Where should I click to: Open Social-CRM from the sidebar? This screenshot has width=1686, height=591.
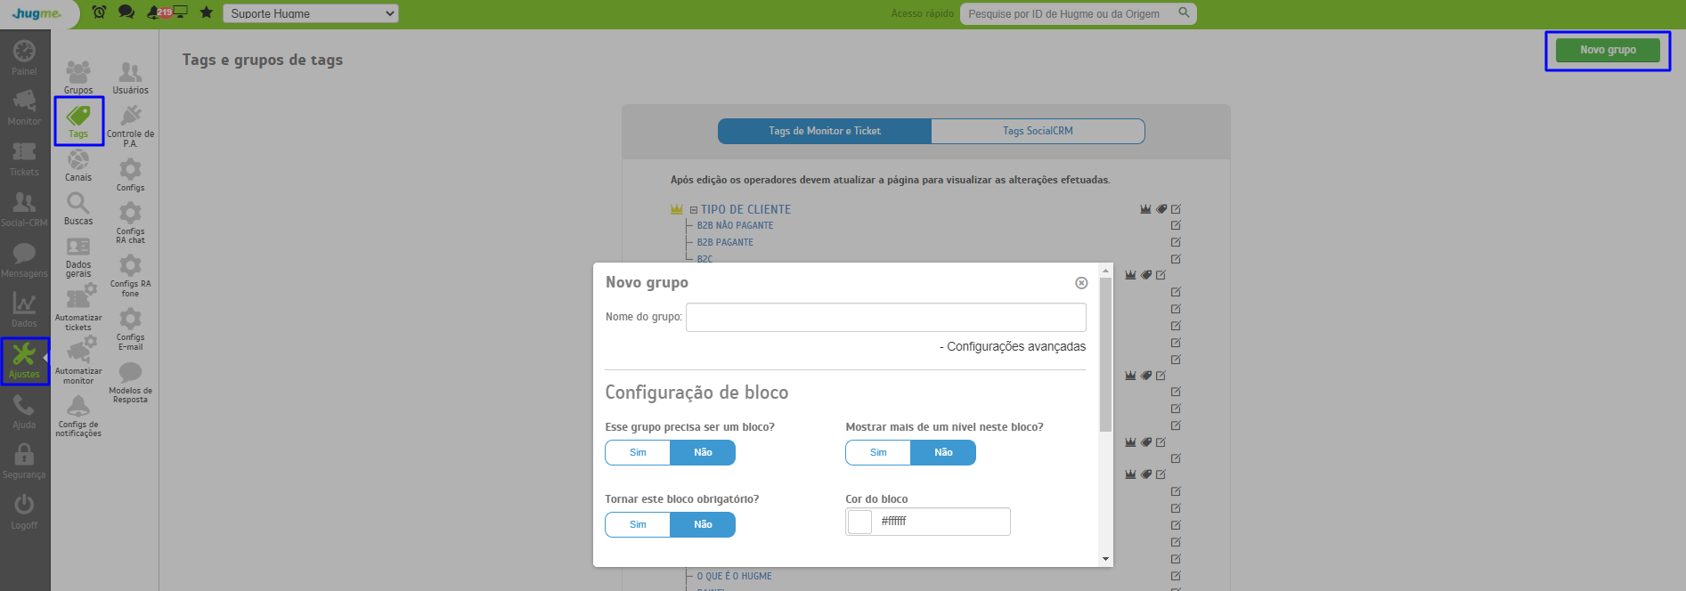(x=24, y=209)
